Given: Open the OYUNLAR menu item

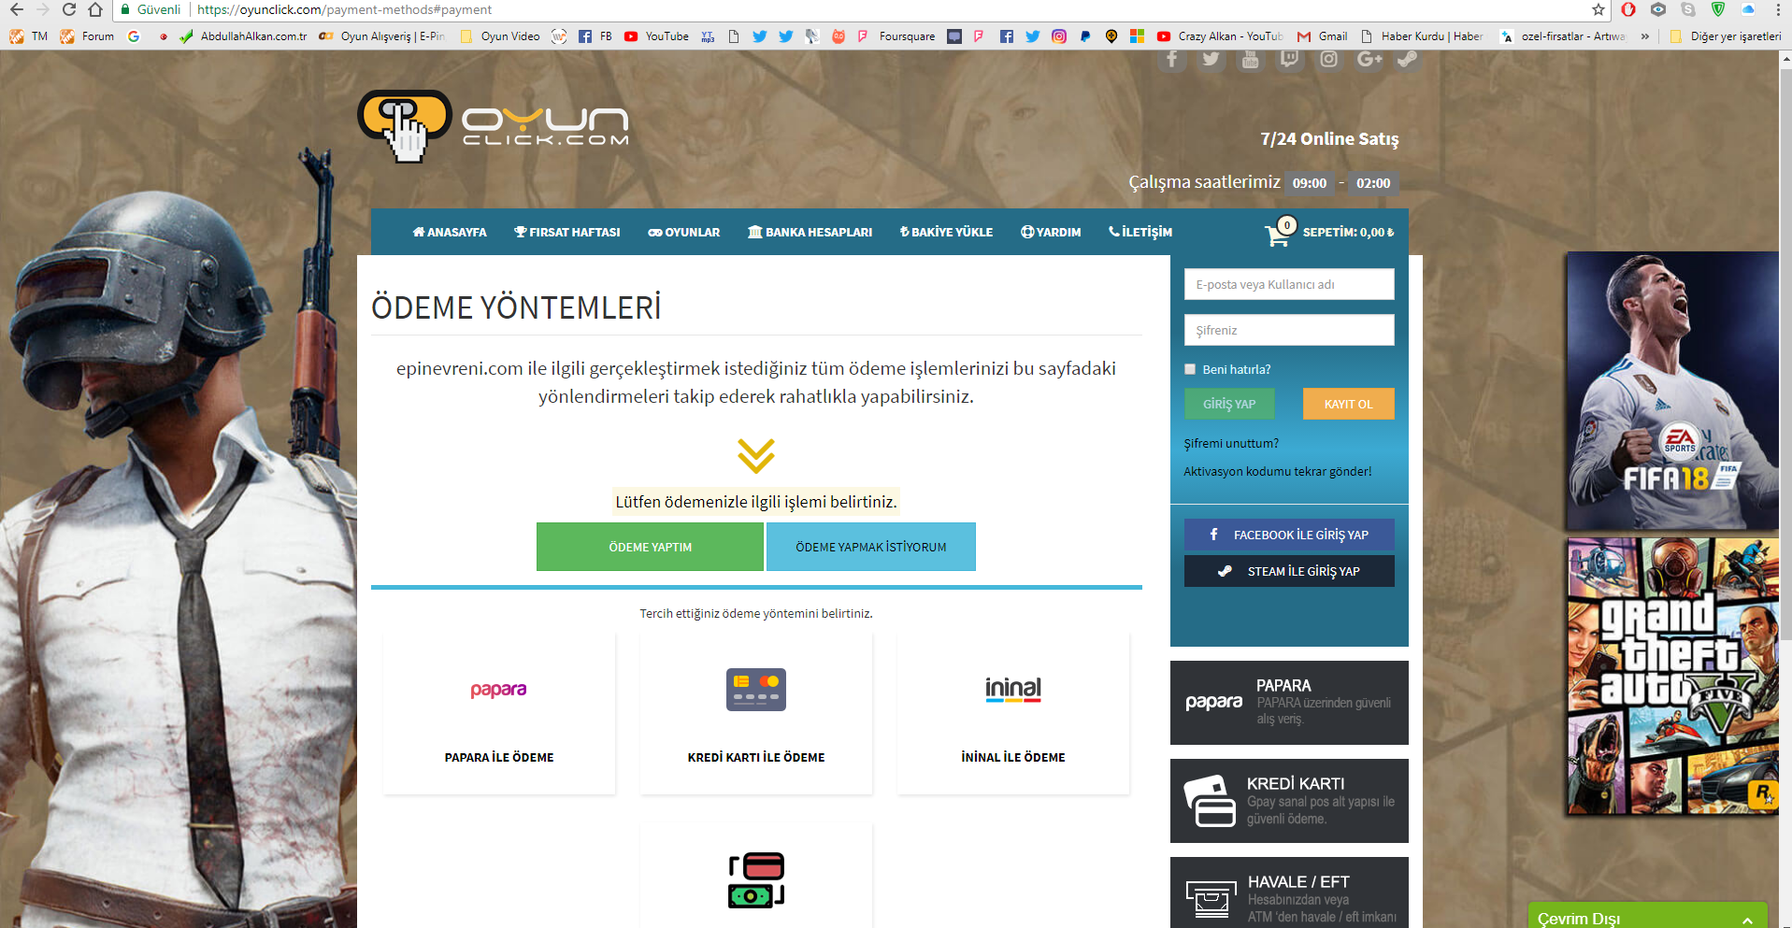Looking at the screenshot, I should [x=684, y=232].
